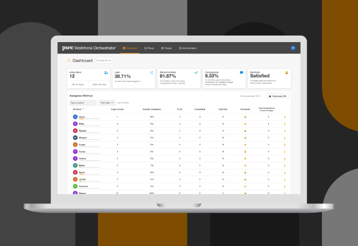358x246 pixels.
Task: Open the user profile avatar in header
Action: (x=292, y=48)
